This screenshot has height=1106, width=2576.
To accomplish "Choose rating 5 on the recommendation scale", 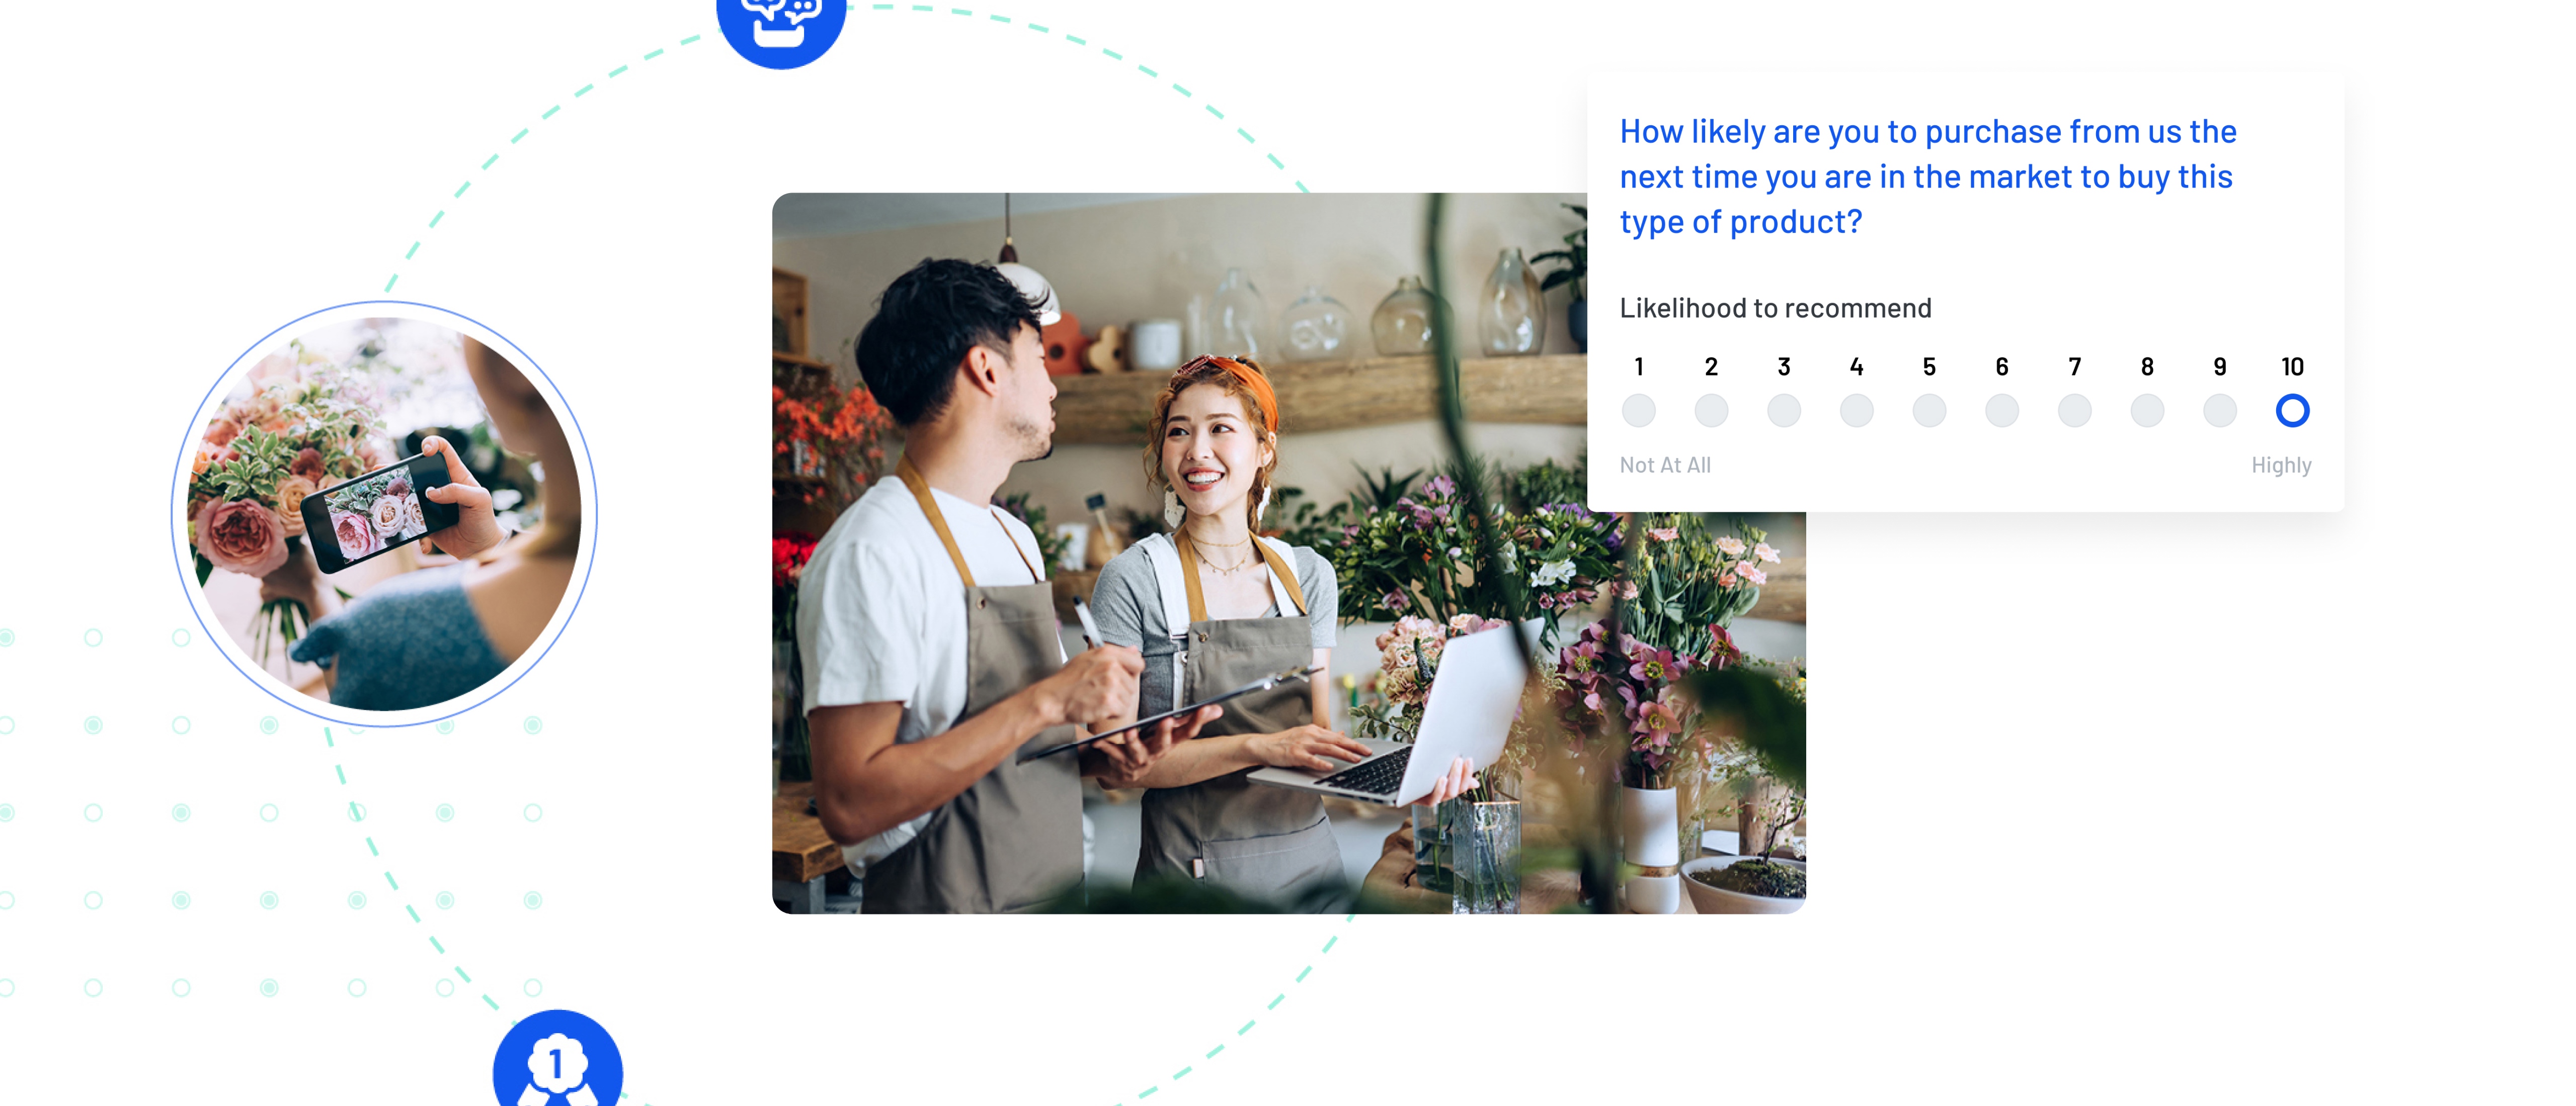I will 1929,411.
